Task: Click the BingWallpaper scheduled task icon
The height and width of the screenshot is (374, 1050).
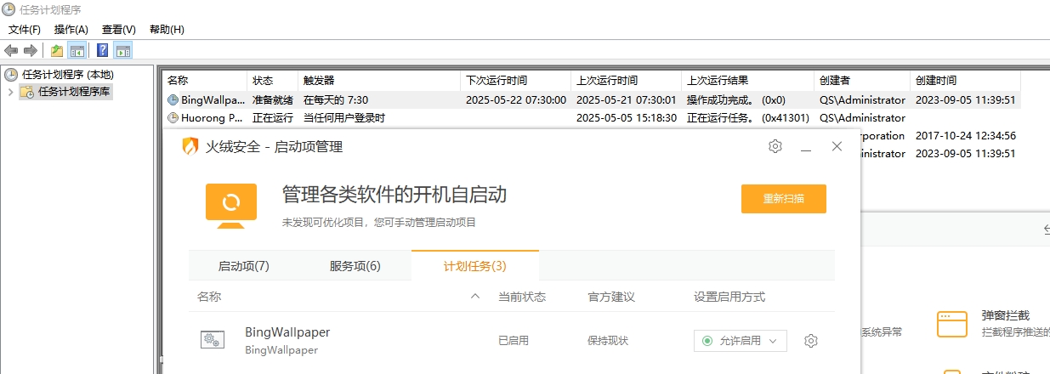Action: pyautogui.click(x=213, y=340)
